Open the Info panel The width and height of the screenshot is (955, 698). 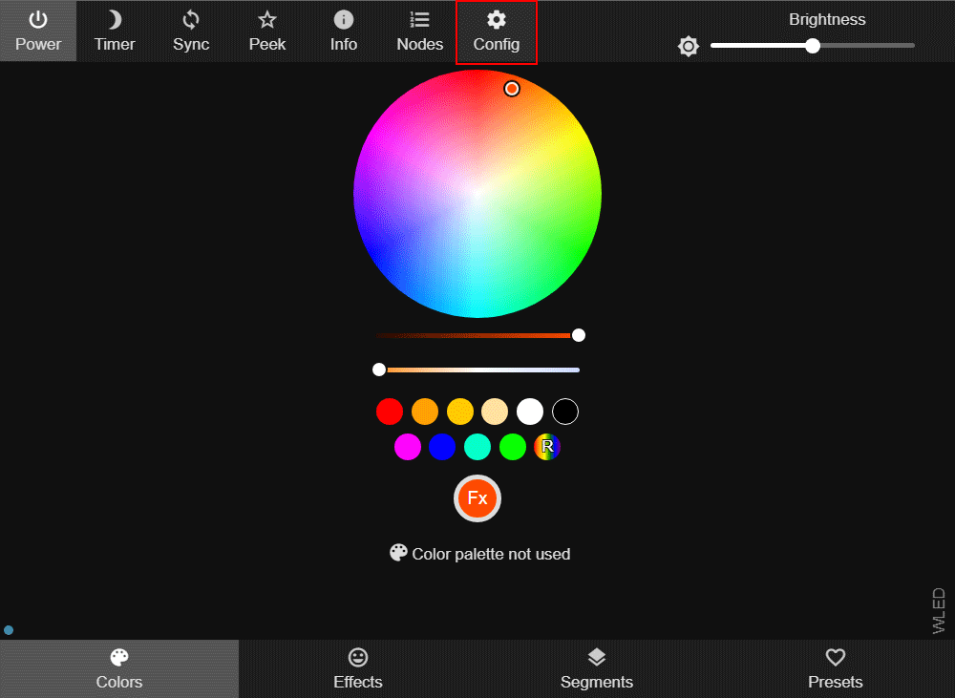tap(344, 32)
